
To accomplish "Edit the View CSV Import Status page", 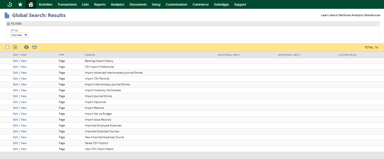I will 15,149.
